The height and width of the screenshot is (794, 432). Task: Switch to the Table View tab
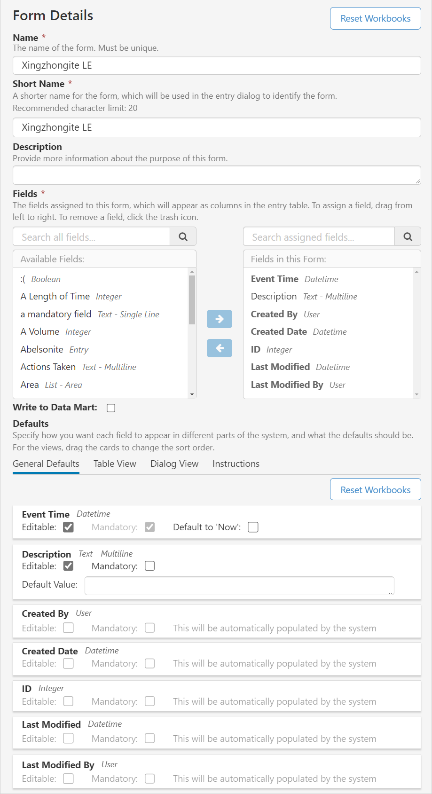point(115,464)
